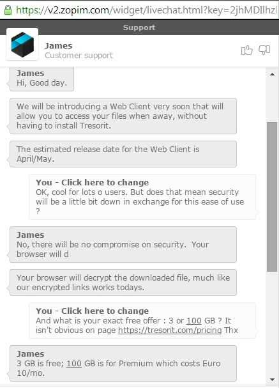Screen dimensions: 279x388
Task: Click the chat scrollbar thumb
Action: pyautogui.click(x=272, y=197)
